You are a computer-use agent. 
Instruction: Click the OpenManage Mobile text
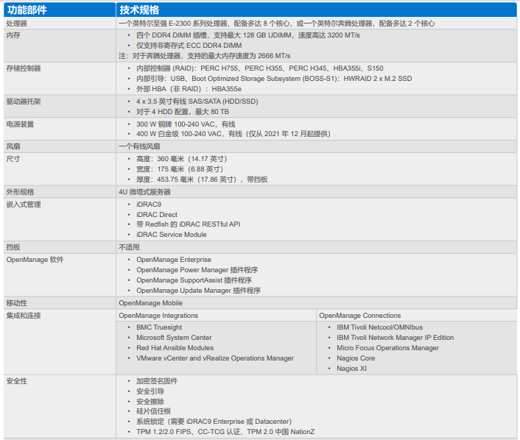pyautogui.click(x=151, y=303)
